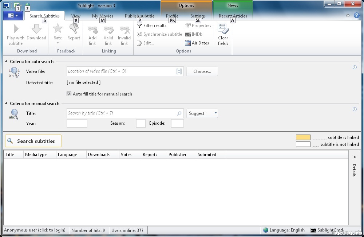Click the Season input box
Viewport: 364px width, 237px height.
[141, 124]
